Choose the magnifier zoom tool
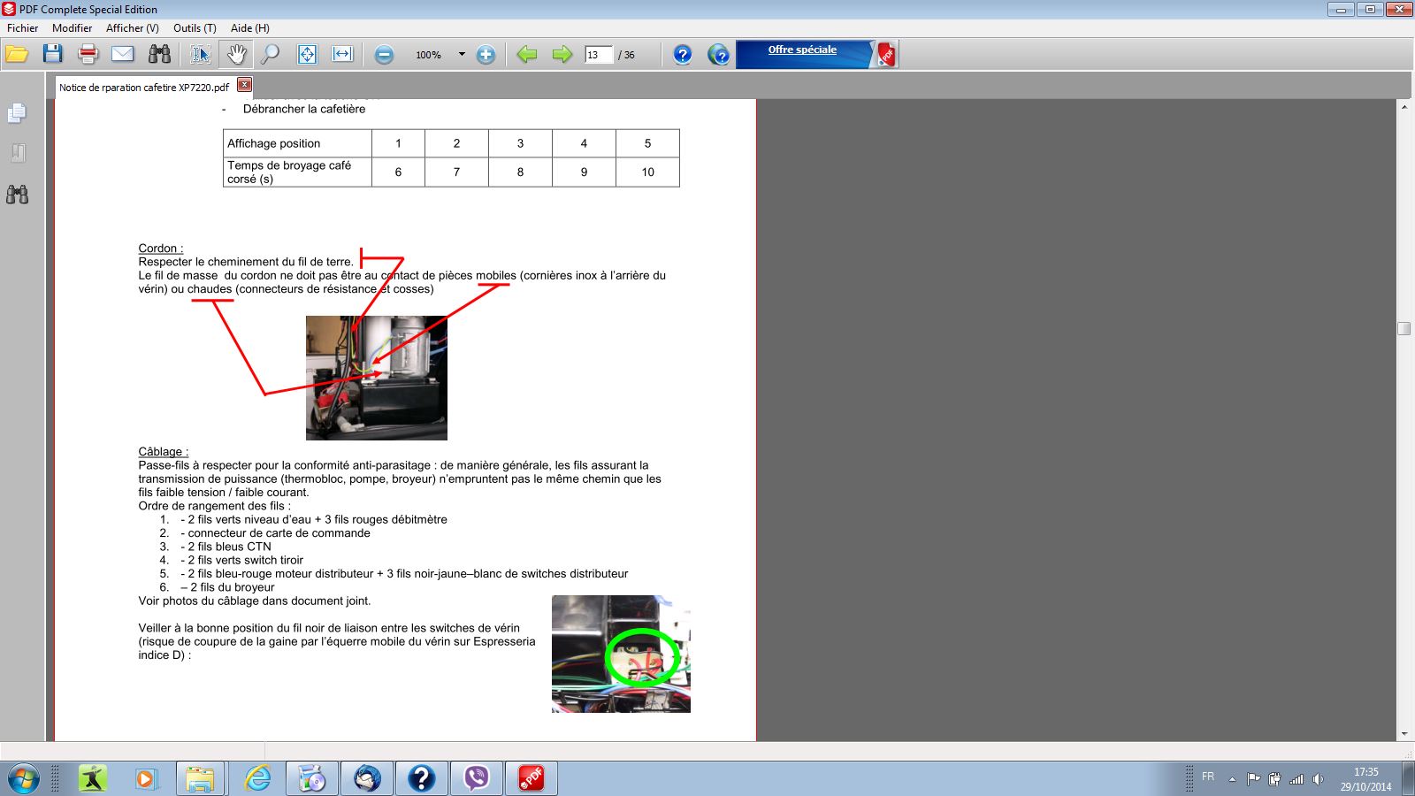This screenshot has width=1415, height=796. click(270, 55)
